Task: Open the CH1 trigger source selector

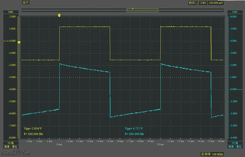Action: [204, 3]
